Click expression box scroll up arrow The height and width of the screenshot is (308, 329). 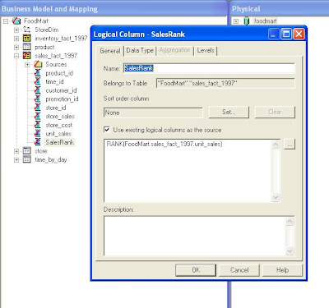click(x=276, y=145)
